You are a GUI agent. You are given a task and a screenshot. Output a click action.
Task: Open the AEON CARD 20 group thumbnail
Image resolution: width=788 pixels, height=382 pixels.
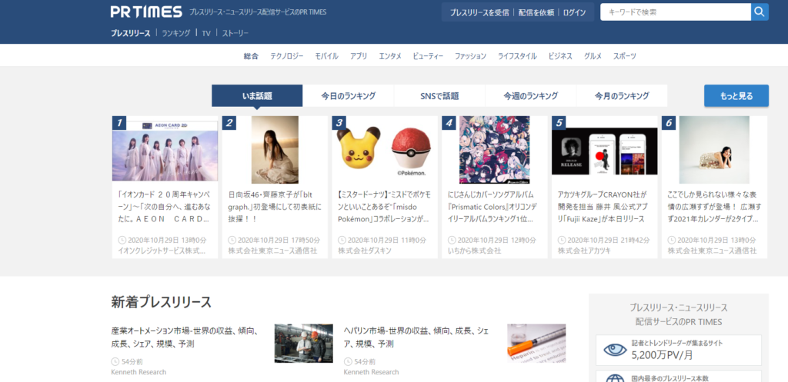[165, 149]
